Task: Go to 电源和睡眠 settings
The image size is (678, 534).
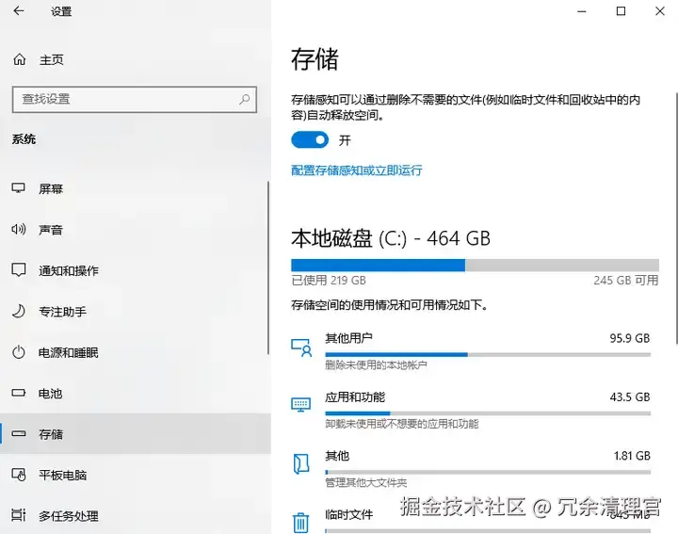Action: [134, 352]
